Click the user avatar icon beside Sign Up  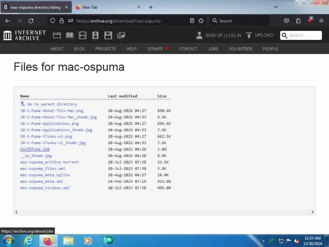(x=199, y=35)
